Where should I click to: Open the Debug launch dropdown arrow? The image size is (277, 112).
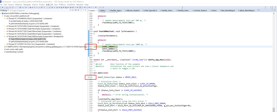click(x=59, y=7)
